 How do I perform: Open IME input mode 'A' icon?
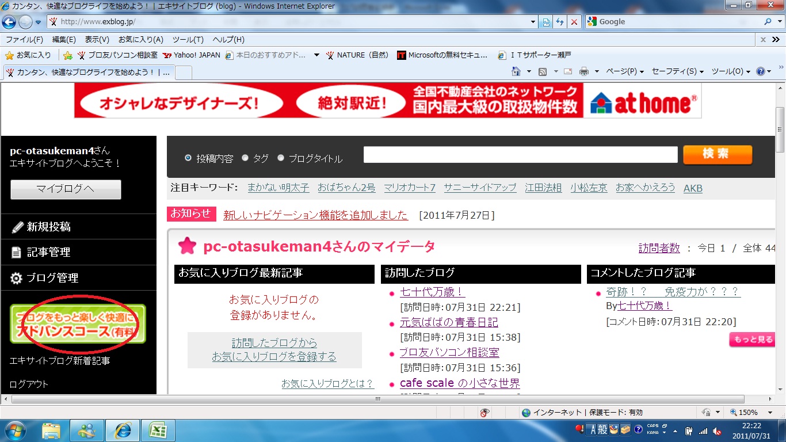(x=594, y=429)
